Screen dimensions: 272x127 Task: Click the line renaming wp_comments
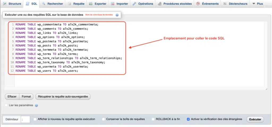52,29
